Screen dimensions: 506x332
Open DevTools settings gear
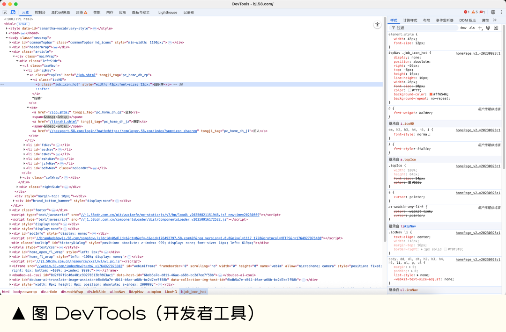[x=493, y=12]
